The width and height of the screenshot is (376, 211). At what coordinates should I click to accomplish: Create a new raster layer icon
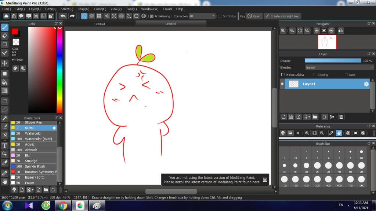[283, 117]
